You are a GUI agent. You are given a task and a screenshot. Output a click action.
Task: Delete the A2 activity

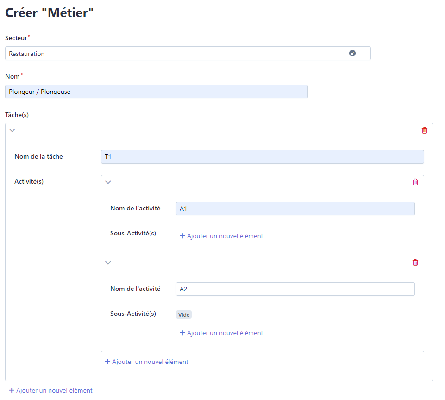[415, 263]
